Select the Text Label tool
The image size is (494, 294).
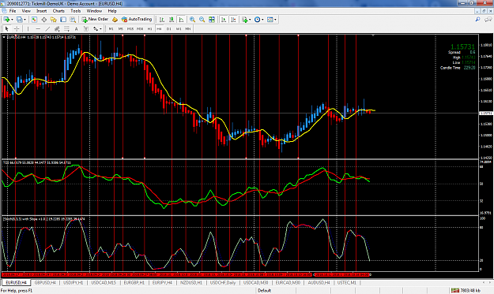85,28
